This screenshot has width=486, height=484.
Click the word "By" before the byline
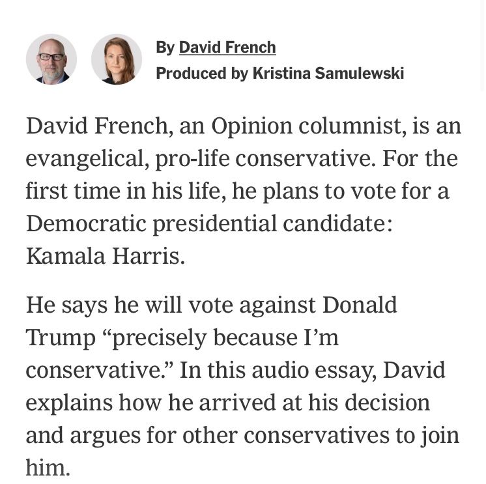coord(165,48)
